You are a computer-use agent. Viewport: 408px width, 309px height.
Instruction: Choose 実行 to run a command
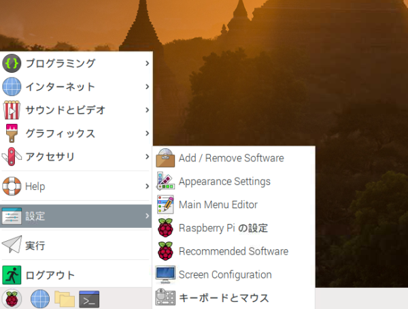76,246
